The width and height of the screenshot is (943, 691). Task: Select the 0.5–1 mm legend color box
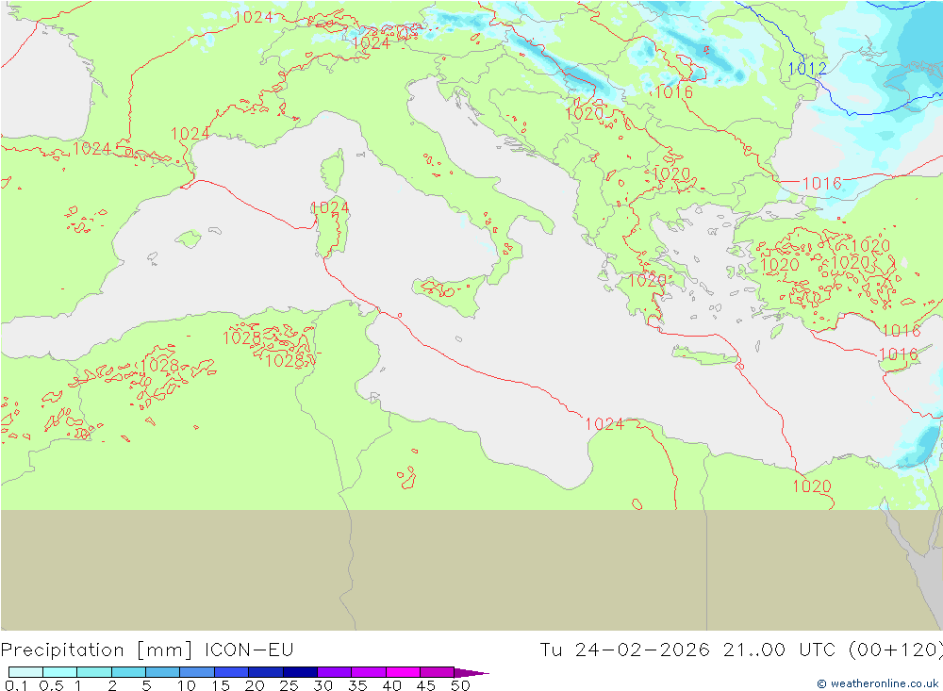tap(60, 672)
